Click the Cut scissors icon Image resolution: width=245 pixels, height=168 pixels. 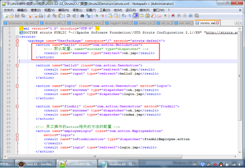pyautogui.click(x=49, y=15)
